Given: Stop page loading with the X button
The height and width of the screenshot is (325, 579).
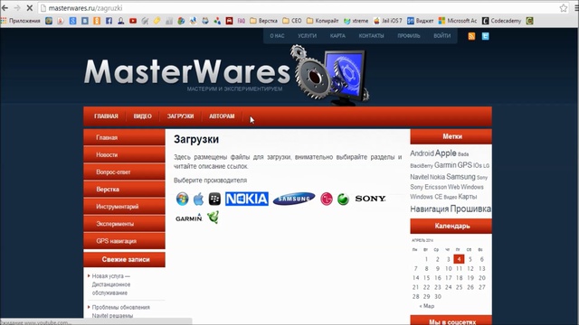Looking at the screenshot, I should coord(30,8).
